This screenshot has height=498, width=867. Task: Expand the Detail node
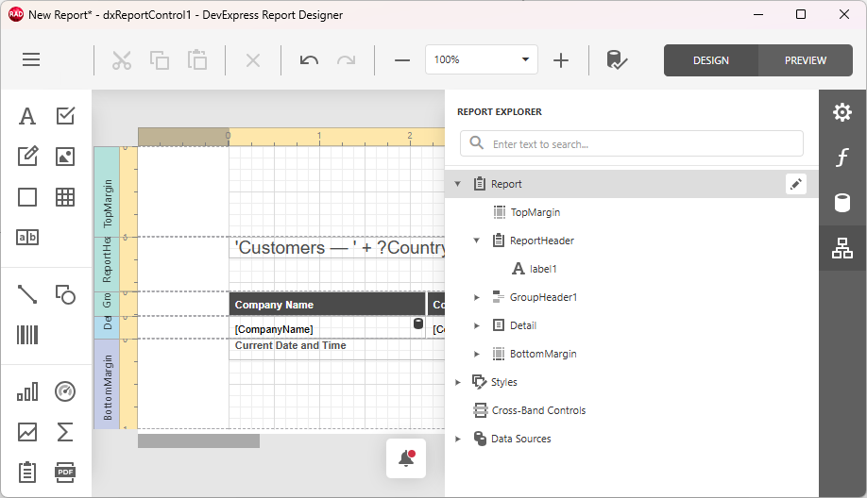pyautogui.click(x=477, y=325)
